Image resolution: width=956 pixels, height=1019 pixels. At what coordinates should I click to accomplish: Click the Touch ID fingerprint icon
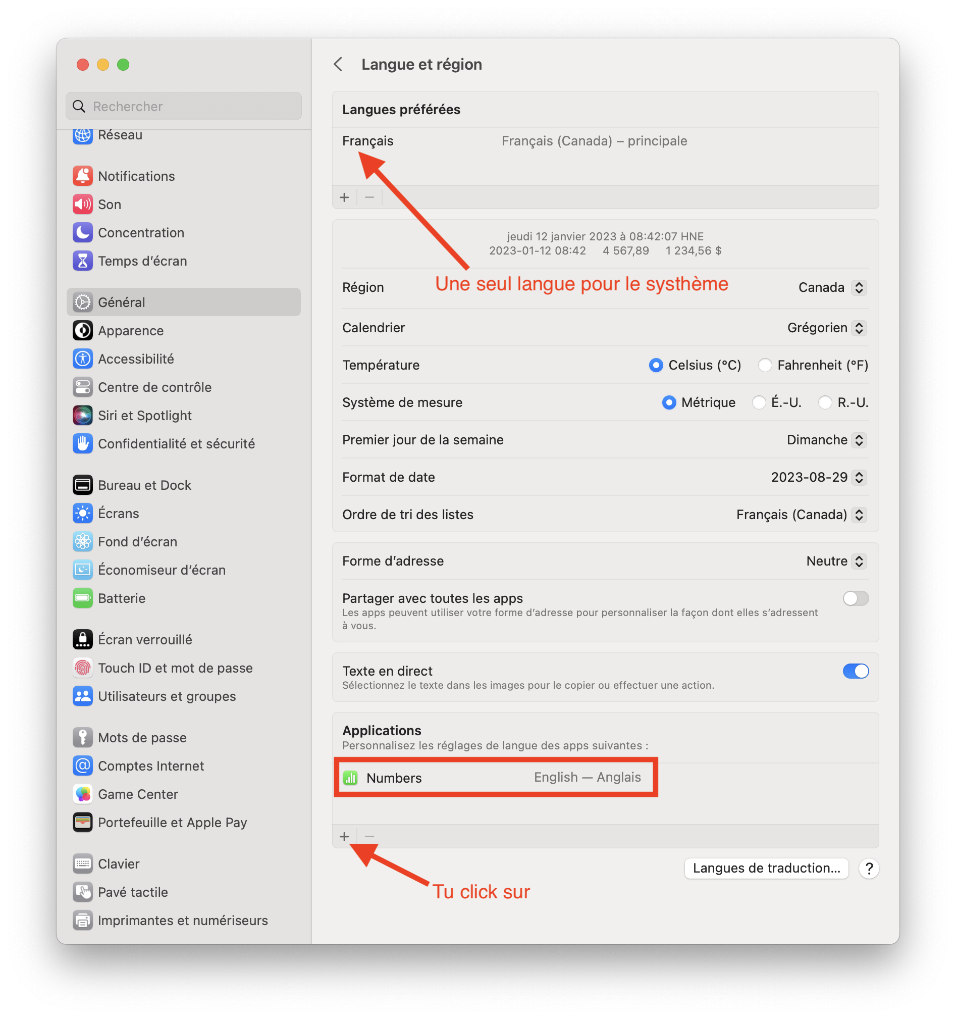click(82, 668)
